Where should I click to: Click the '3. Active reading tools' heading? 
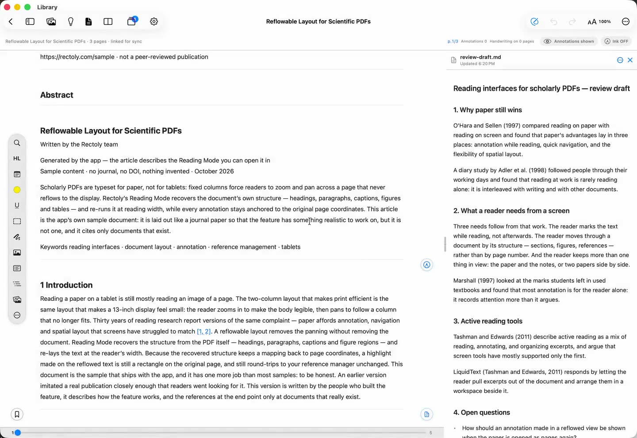[487, 321]
